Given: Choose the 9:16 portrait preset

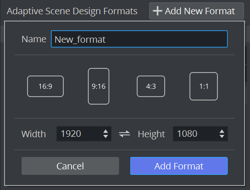Looking at the screenshot, I should tap(99, 86).
